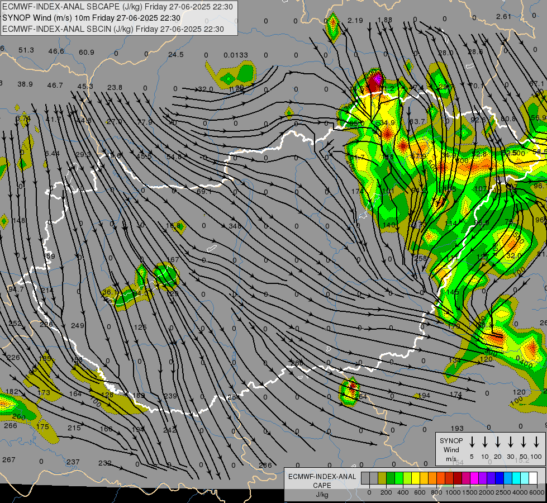This screenshot has width=547, height=503.
Task: Click the '1500' tick label on color scale
Action: click(470, 492)
